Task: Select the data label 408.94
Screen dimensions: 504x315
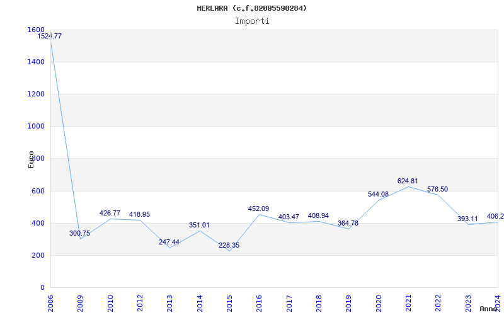Action: tap(318, 215)
